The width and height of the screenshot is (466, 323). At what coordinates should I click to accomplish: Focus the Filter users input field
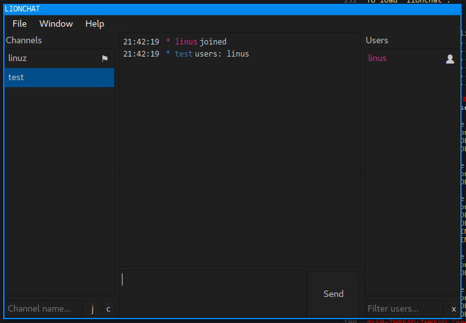coord(404,309)
